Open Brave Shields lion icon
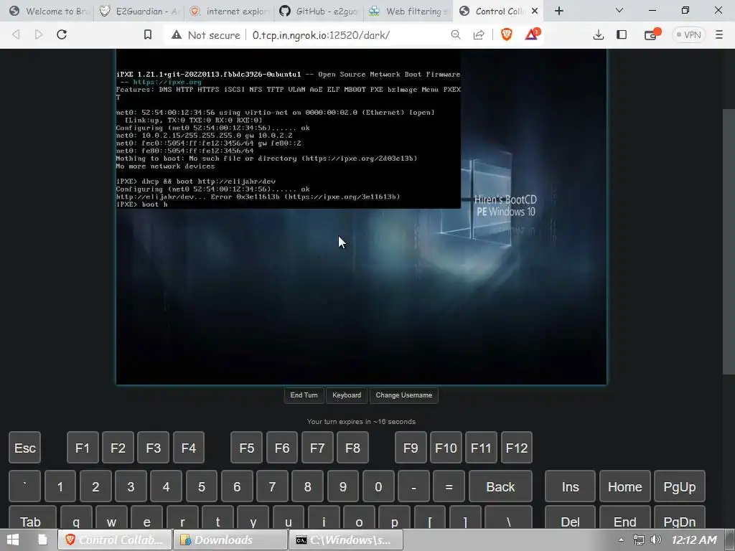The image size is (735, 551). click(506, 34)
